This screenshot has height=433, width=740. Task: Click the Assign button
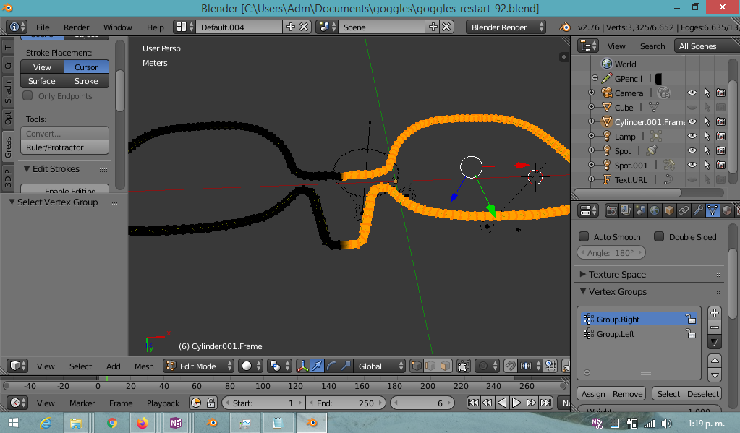coord(593,394)
